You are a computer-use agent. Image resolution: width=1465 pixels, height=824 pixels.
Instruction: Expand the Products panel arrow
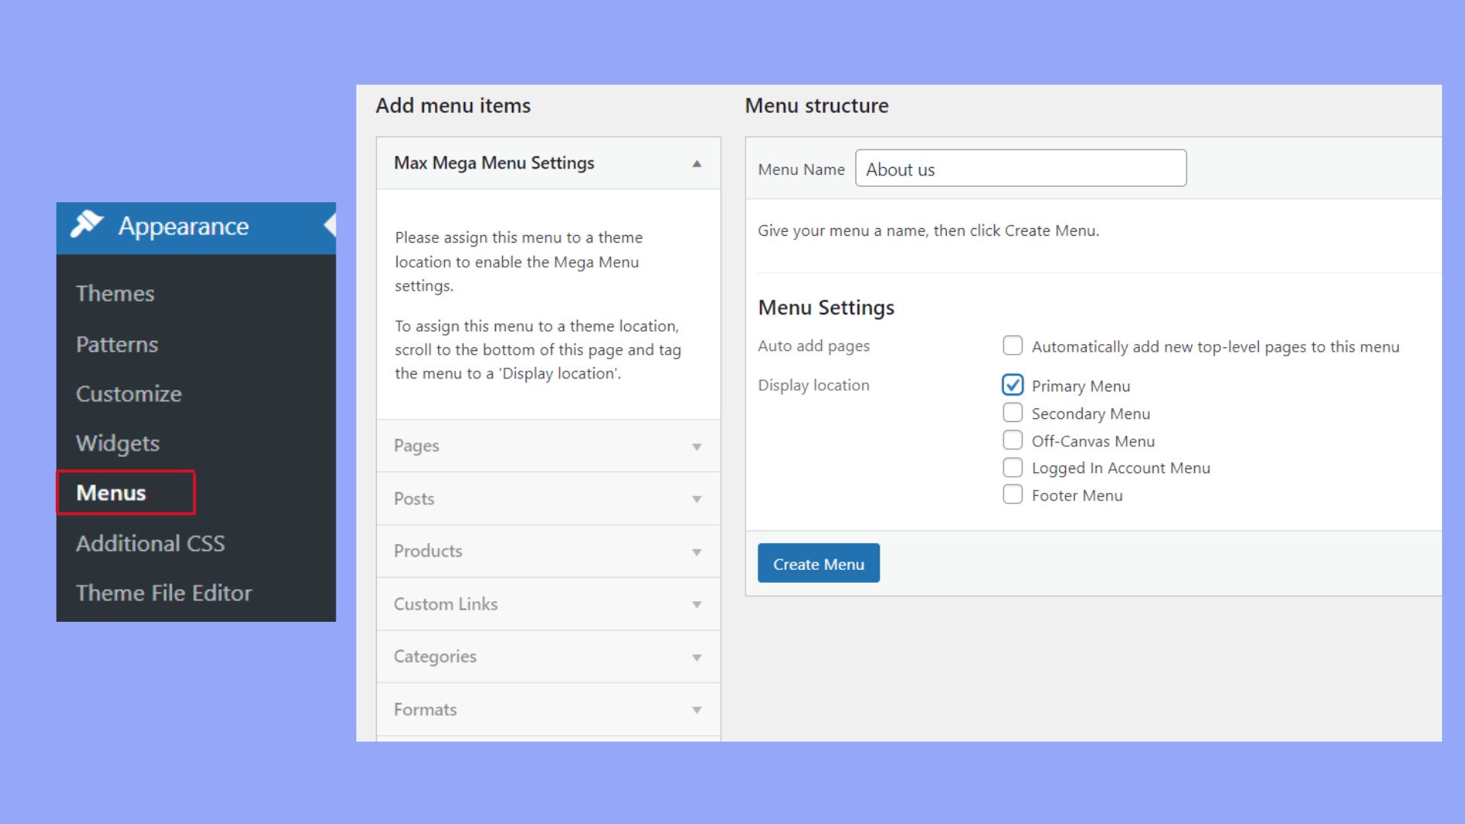696,552
